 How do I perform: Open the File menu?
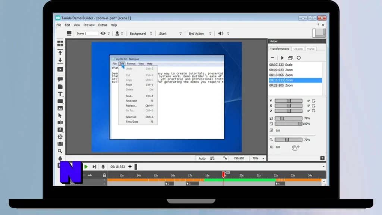[x=59, y=25]
